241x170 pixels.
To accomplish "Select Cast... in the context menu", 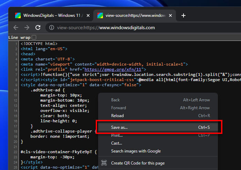I will 116,143.
